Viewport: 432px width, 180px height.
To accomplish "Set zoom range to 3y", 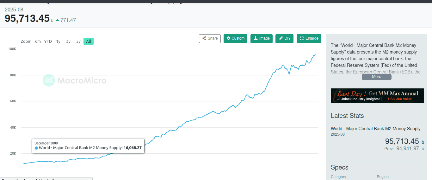I will [68, 42].
